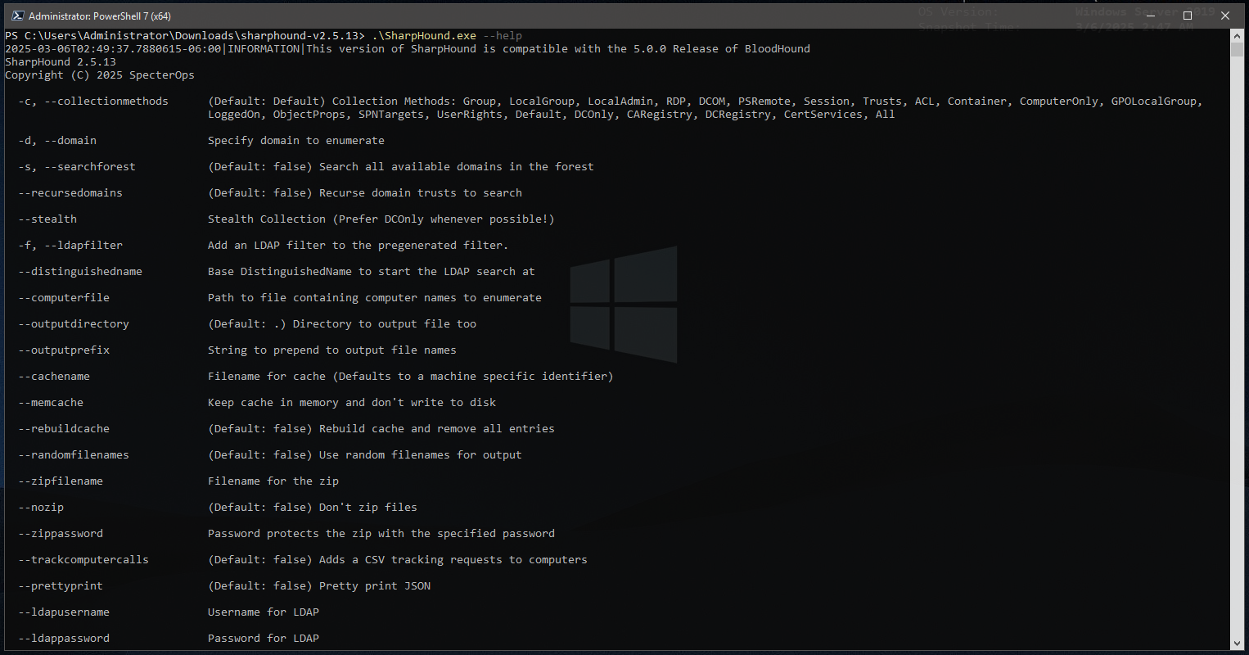Click 'Directory to output file too' description

(x=385, y=324)
